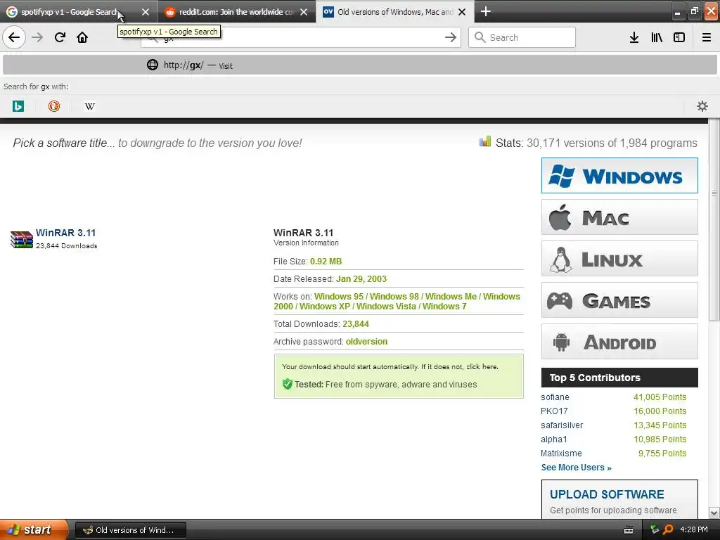Select the Old versions taskbar button
720x540 pixels.
130,530
